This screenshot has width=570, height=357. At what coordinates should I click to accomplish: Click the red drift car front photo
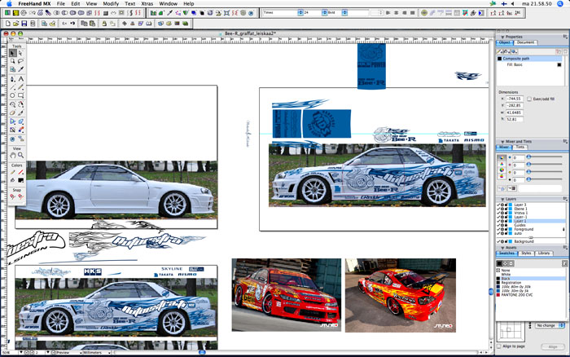tap(287, 295)
